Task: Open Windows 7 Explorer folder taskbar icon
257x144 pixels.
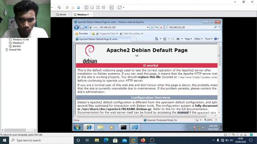Action: (x=100, y=127)
